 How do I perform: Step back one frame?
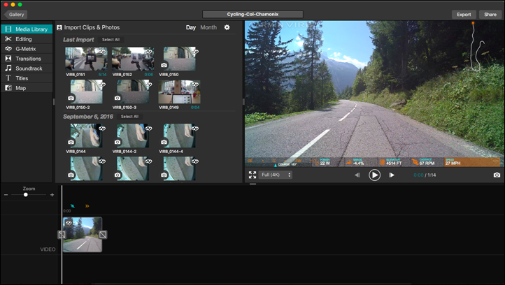click(x=357, y=175)
